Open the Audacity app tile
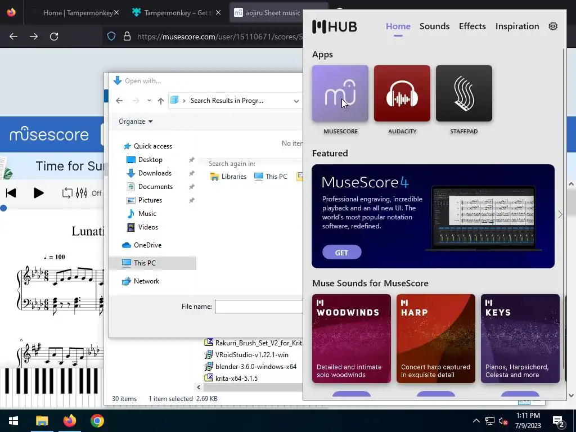The height and width of the screenshot is (432, 576). (x=402, y=93)
